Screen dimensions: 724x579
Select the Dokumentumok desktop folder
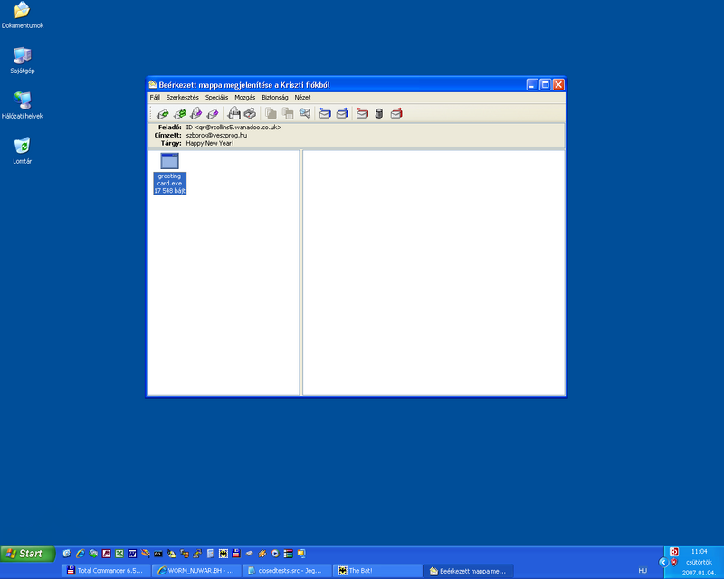pos(22,11)
